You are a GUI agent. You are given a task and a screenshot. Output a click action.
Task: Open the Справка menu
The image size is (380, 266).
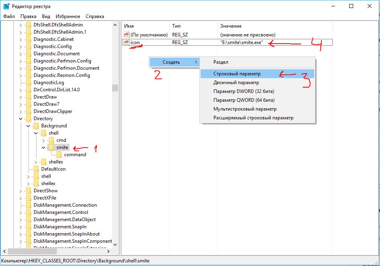click(95, 16)
